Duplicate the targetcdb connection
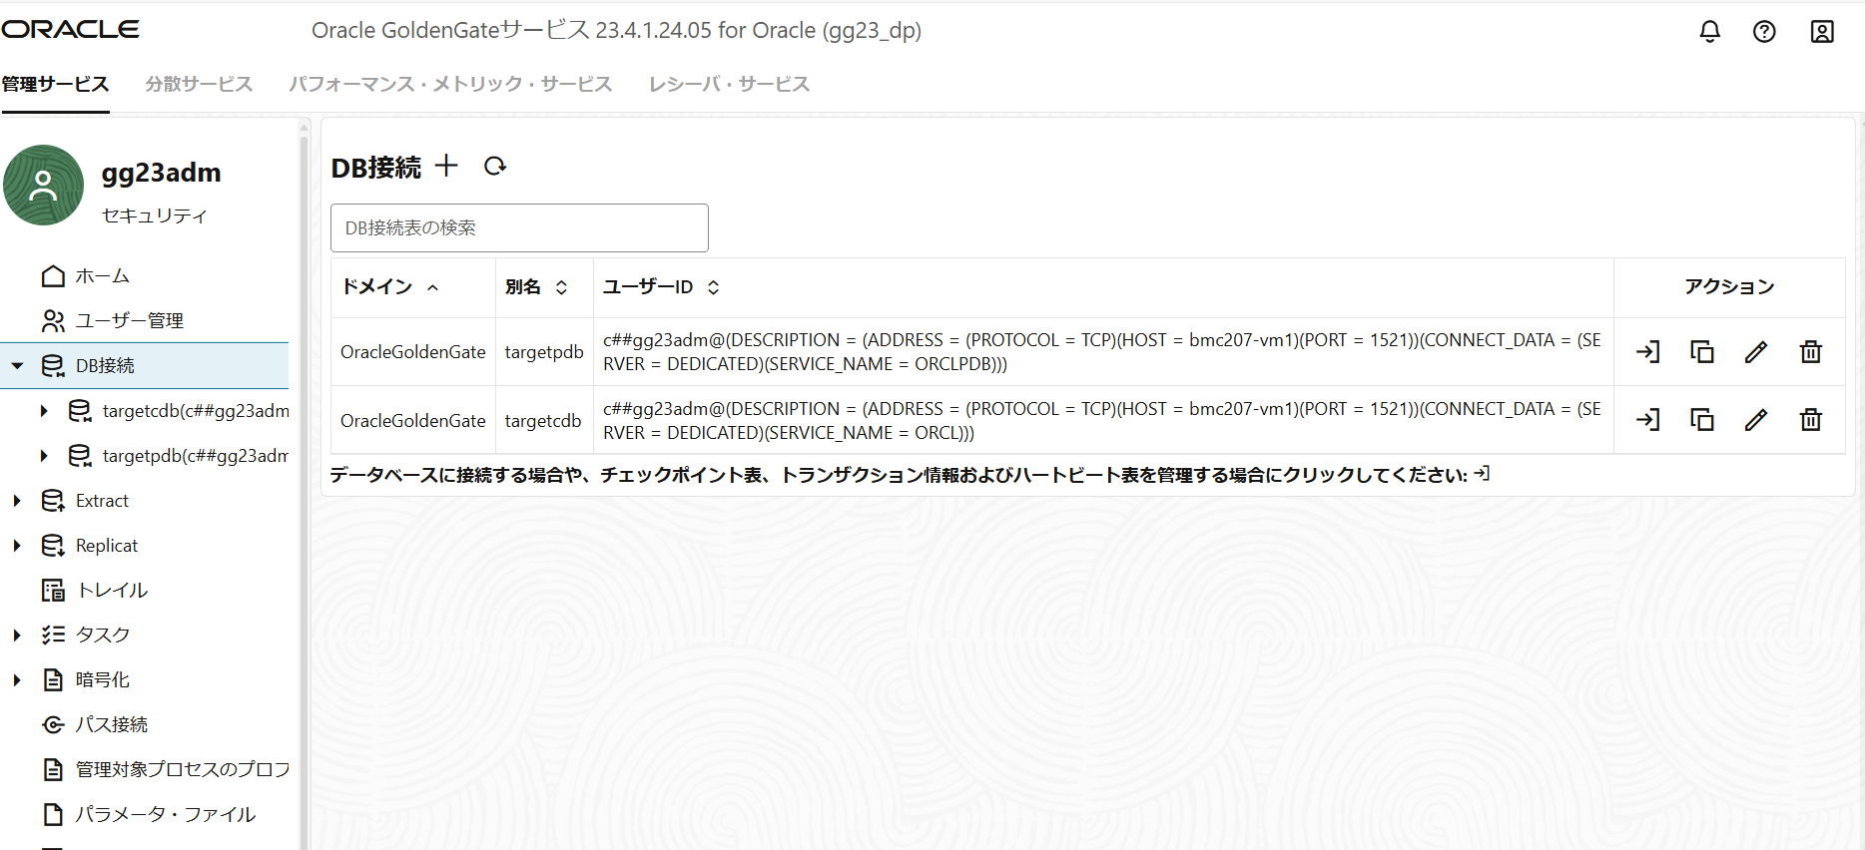Viewport: 1865px width, 850px height. tap(1702, 420)
